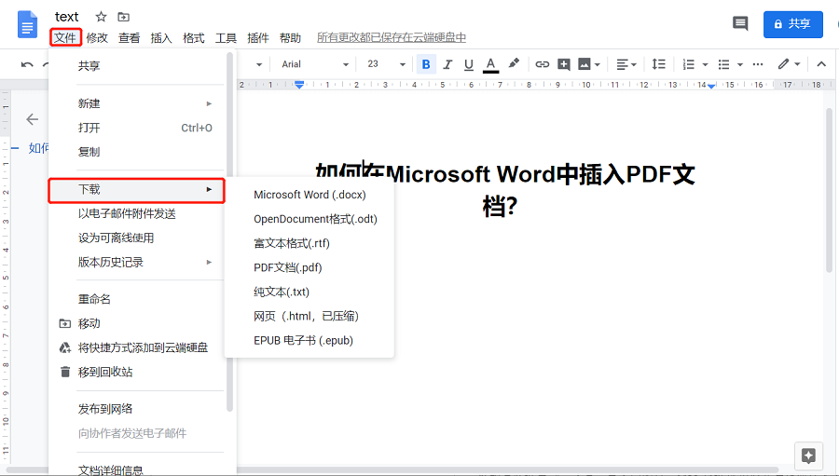839x476 pixels.
Task: Open the paragraph style dropdown arrow
Action: pyautogui.click(x=259, y=64)
